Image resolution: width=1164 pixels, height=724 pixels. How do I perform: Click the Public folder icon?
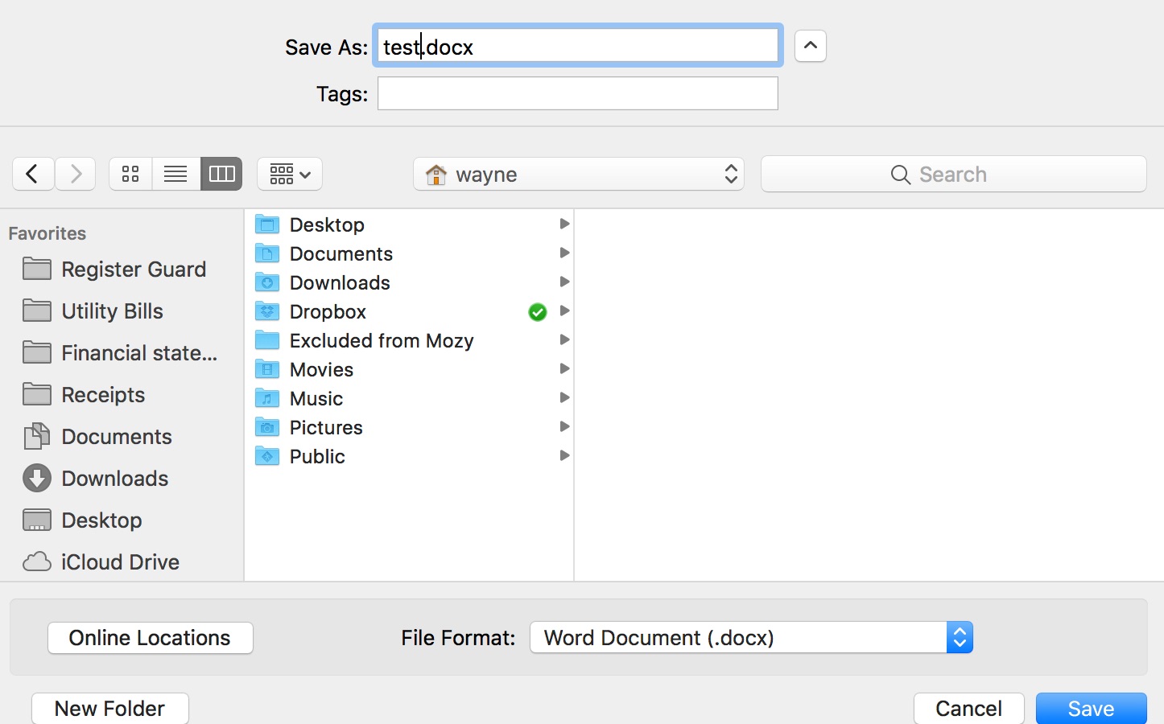point(267,456)
